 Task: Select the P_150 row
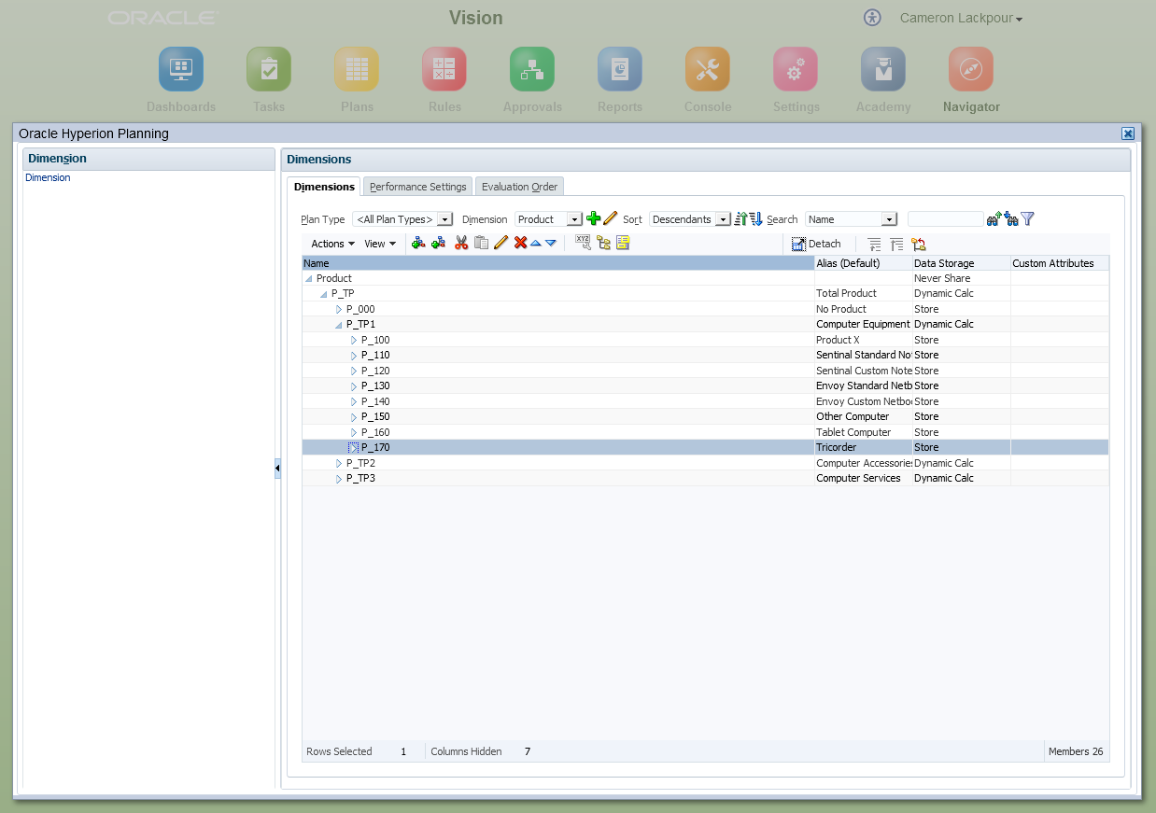(x=705, y=417)
